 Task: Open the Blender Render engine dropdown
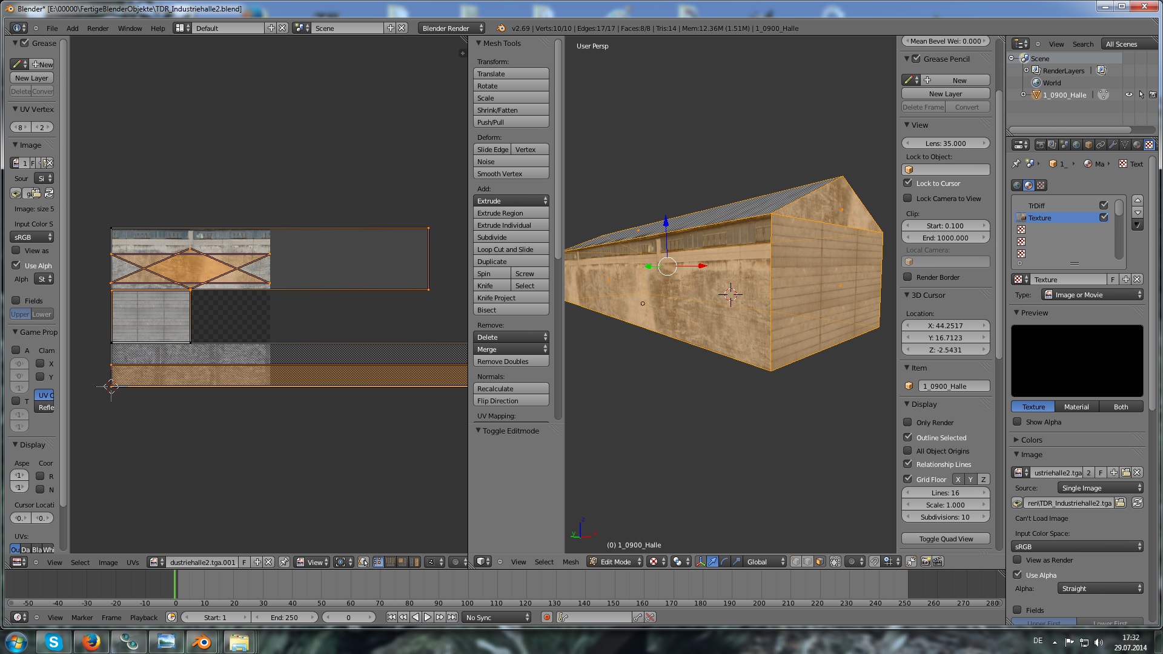point(451,28)
